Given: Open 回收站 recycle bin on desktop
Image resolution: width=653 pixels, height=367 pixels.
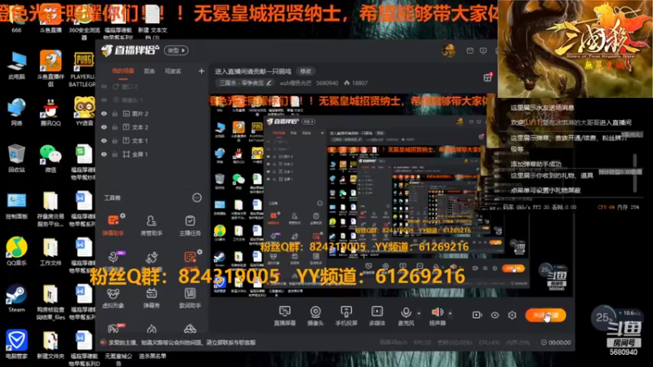Looking at the screenshot, I should click(16, 158).
